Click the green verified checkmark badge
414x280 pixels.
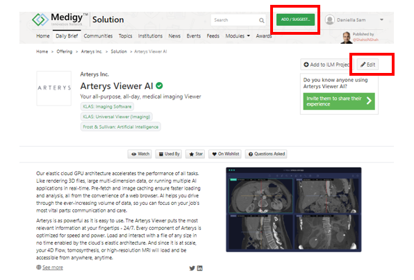pyautogui.click(x=159, y=85)
